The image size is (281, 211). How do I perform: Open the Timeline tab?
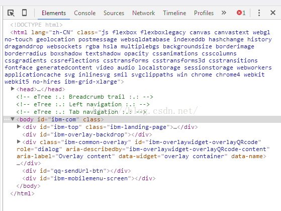point(174,13)
